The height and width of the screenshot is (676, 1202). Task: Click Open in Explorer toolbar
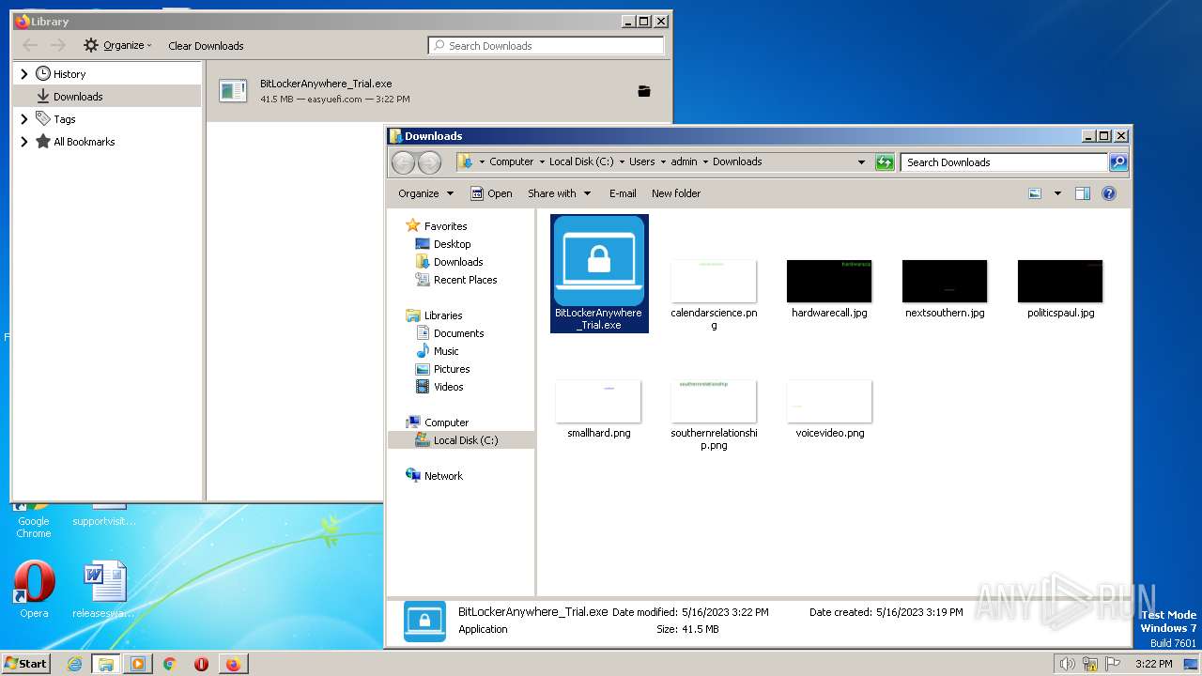[491, 193]
